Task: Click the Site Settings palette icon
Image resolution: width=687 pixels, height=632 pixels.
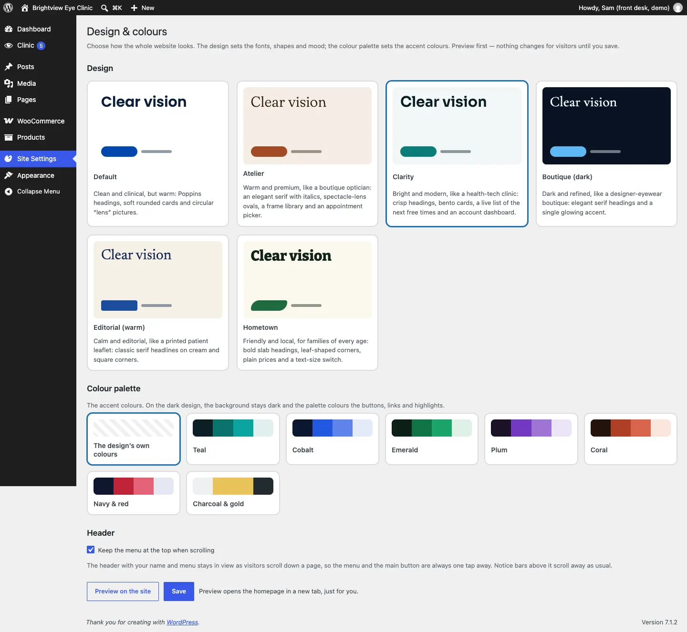Action: coord(9,159)
